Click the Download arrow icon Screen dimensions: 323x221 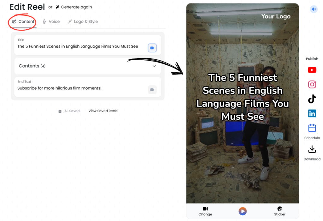tap(312, 149)
